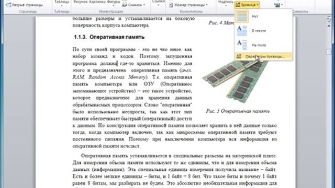This screenshot has height=188, width=335.
Task: Click the Буквица drop cap icon
Action: coord(238,5)
